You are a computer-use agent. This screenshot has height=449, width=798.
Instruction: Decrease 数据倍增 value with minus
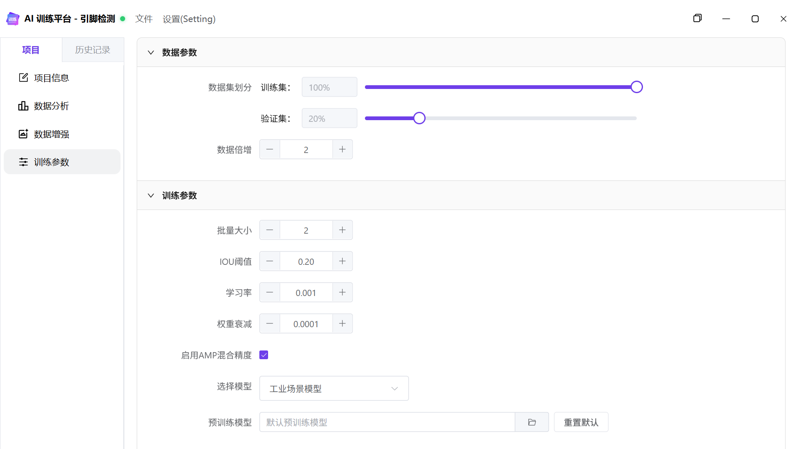(270, 149)
